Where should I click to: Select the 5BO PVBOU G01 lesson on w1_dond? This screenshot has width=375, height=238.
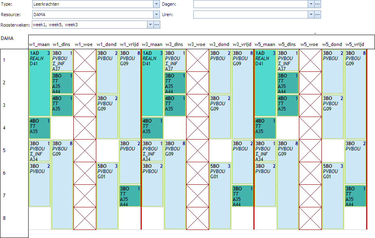(108, 196)
